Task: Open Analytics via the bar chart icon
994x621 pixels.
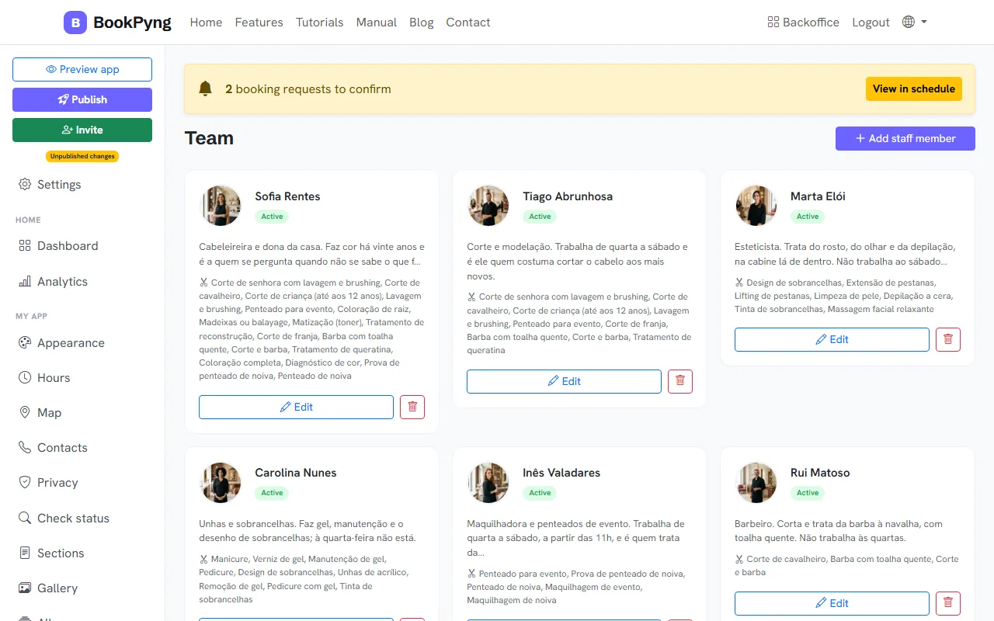Action: point(25,281)
